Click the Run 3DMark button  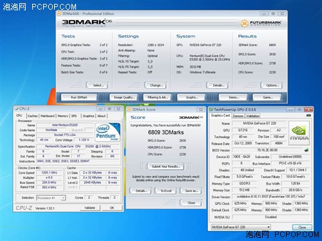click(x=79, y=97)
